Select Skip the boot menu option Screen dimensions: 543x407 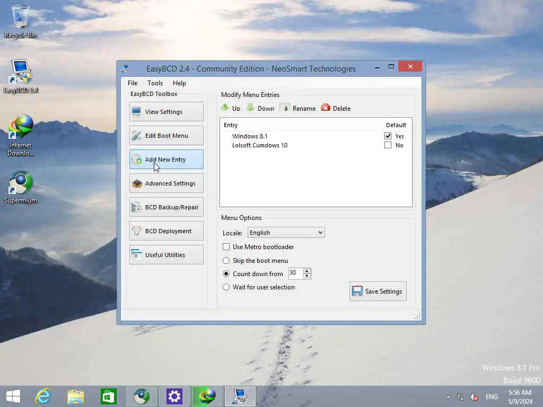[x=226, y=261]
